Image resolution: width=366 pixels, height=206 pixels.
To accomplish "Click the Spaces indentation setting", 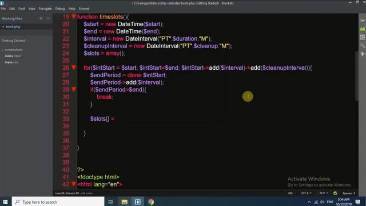I will (349, 193).
